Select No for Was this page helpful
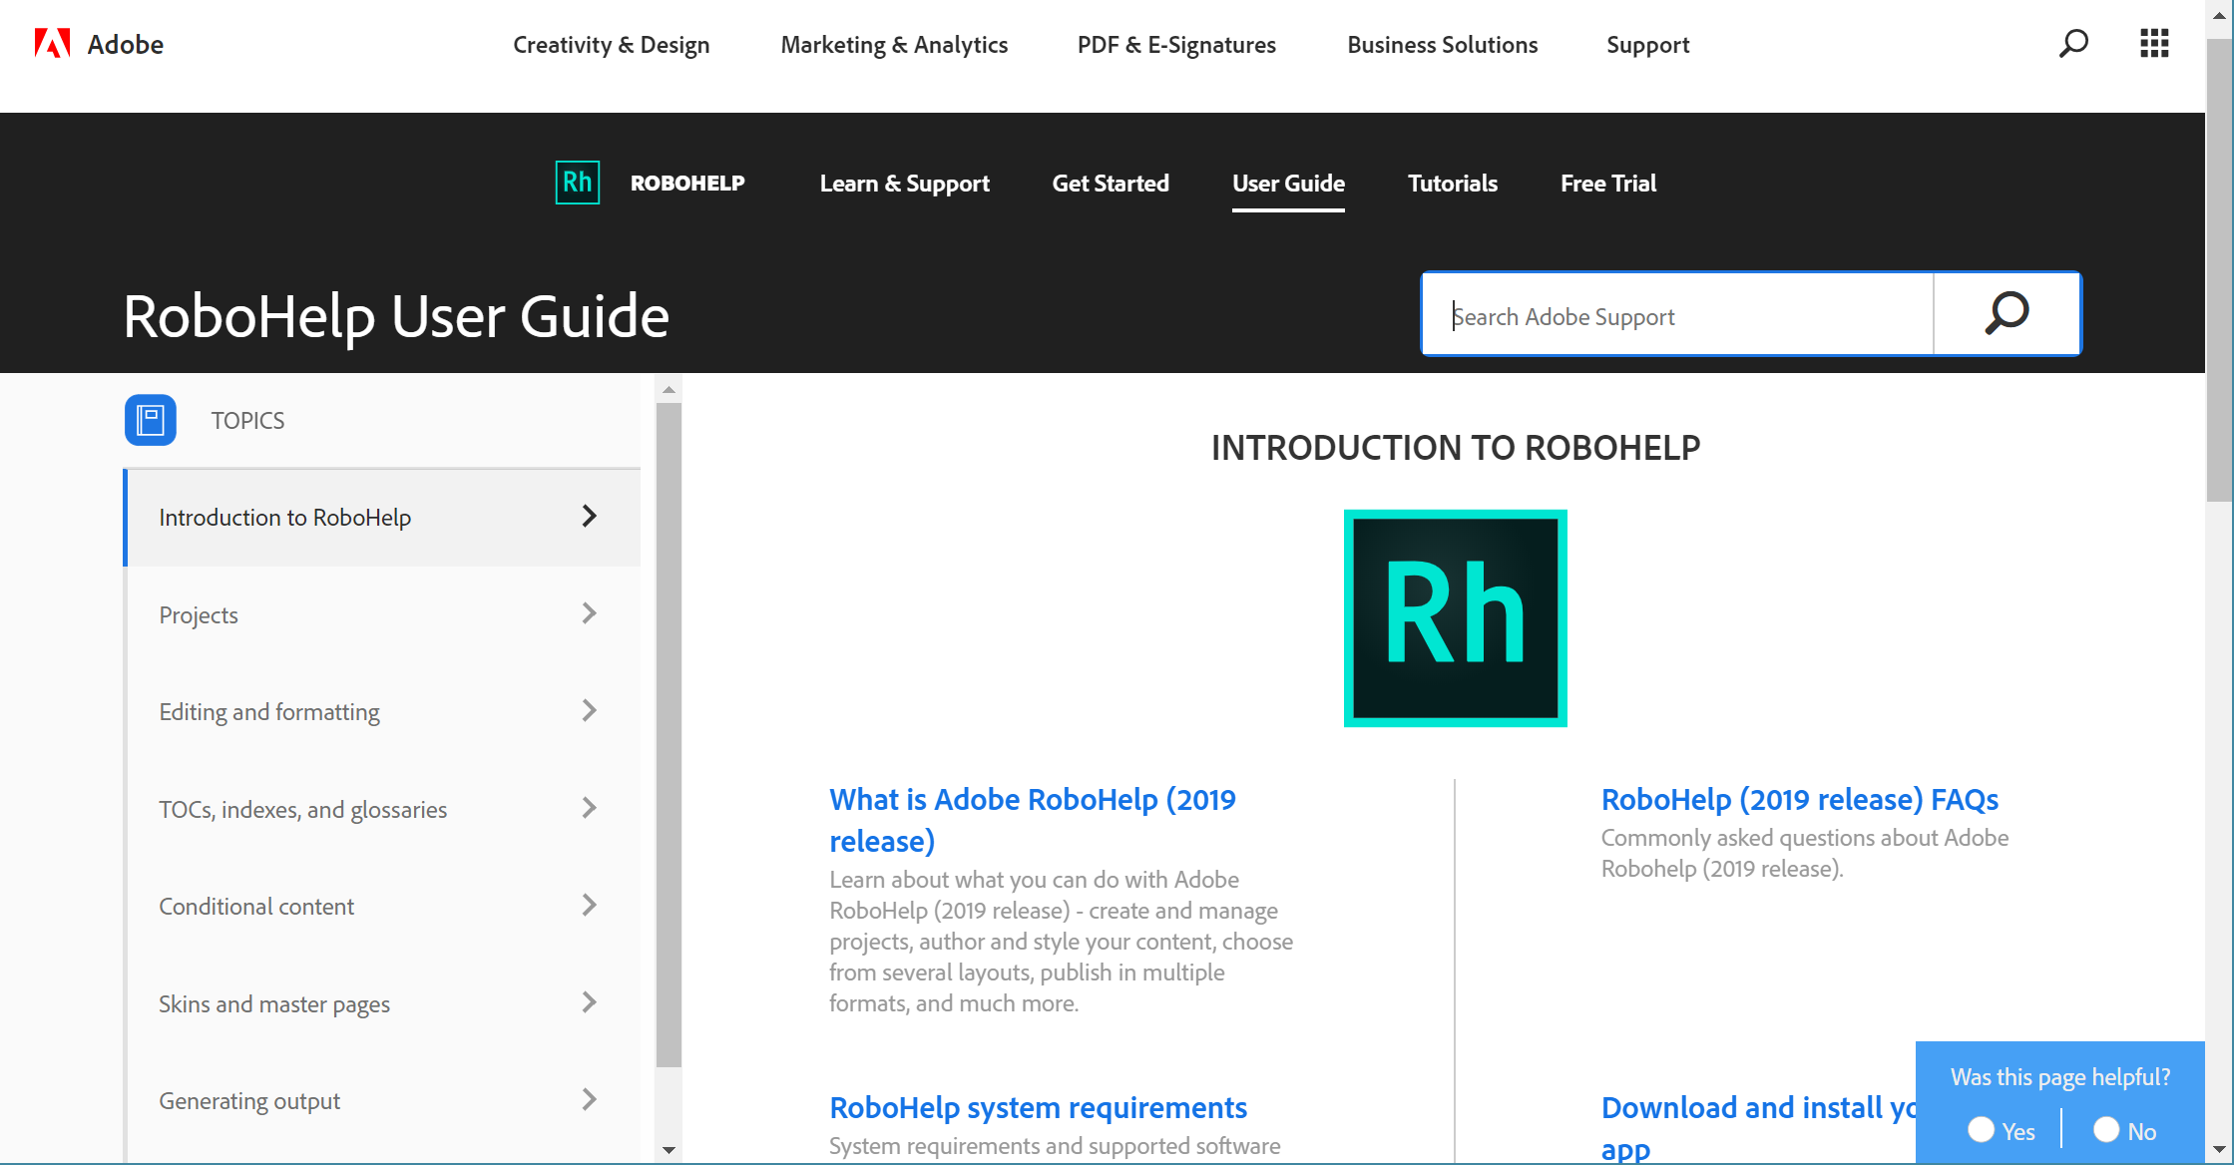Viewport: 2234px width, 1165px height. pos(2105,1129)
